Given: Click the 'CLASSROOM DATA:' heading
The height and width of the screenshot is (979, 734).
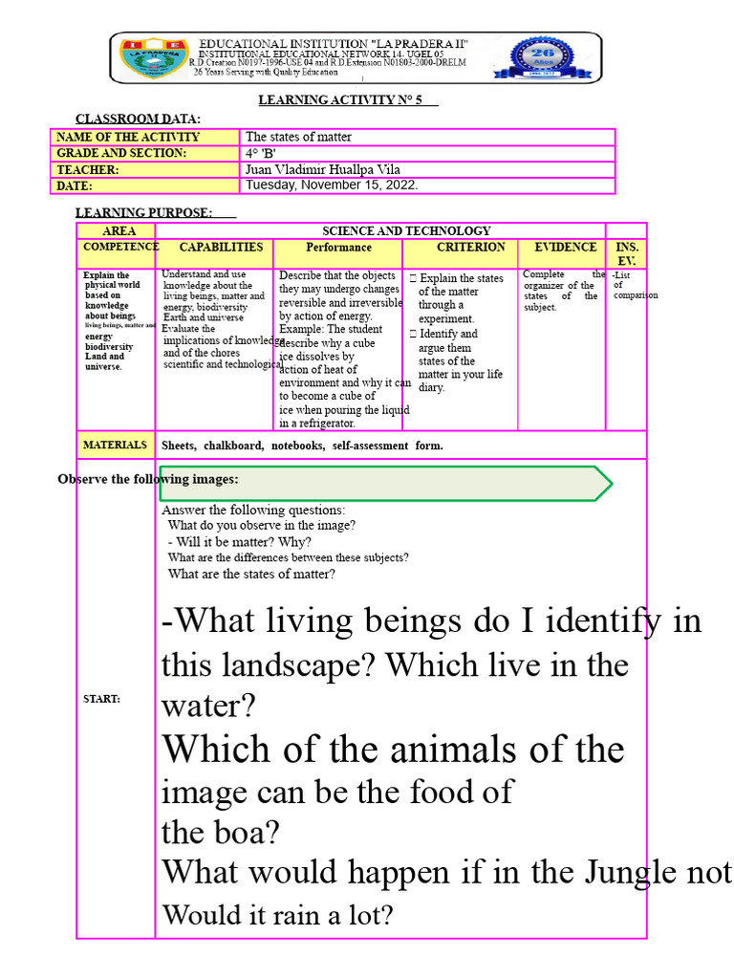Looking at the screenshot, I should (138, 119).
